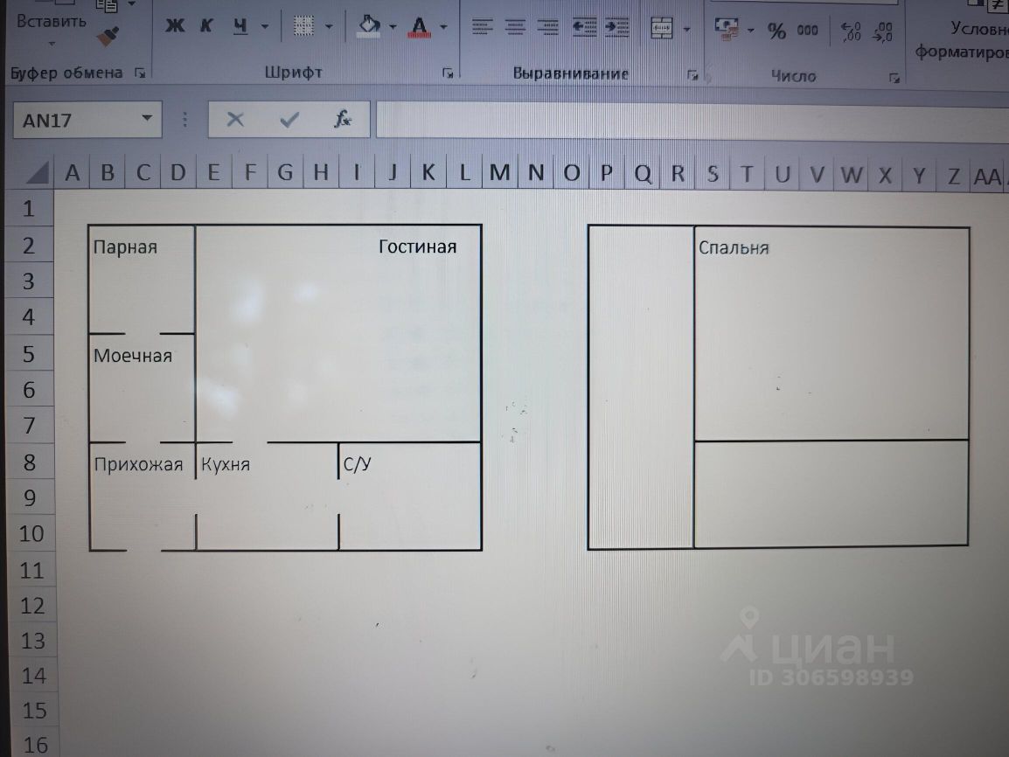Align text left icon

482,27
